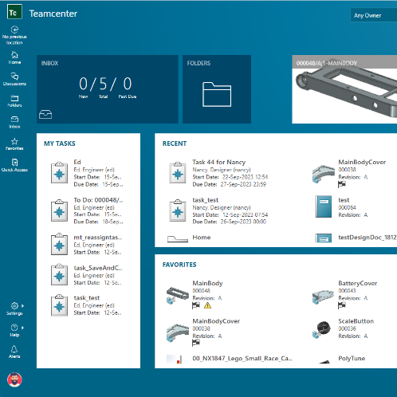Viewport: 397px width, 397px height.
Task: Open the INBOX tile
Action: click(x=108, y=89)
